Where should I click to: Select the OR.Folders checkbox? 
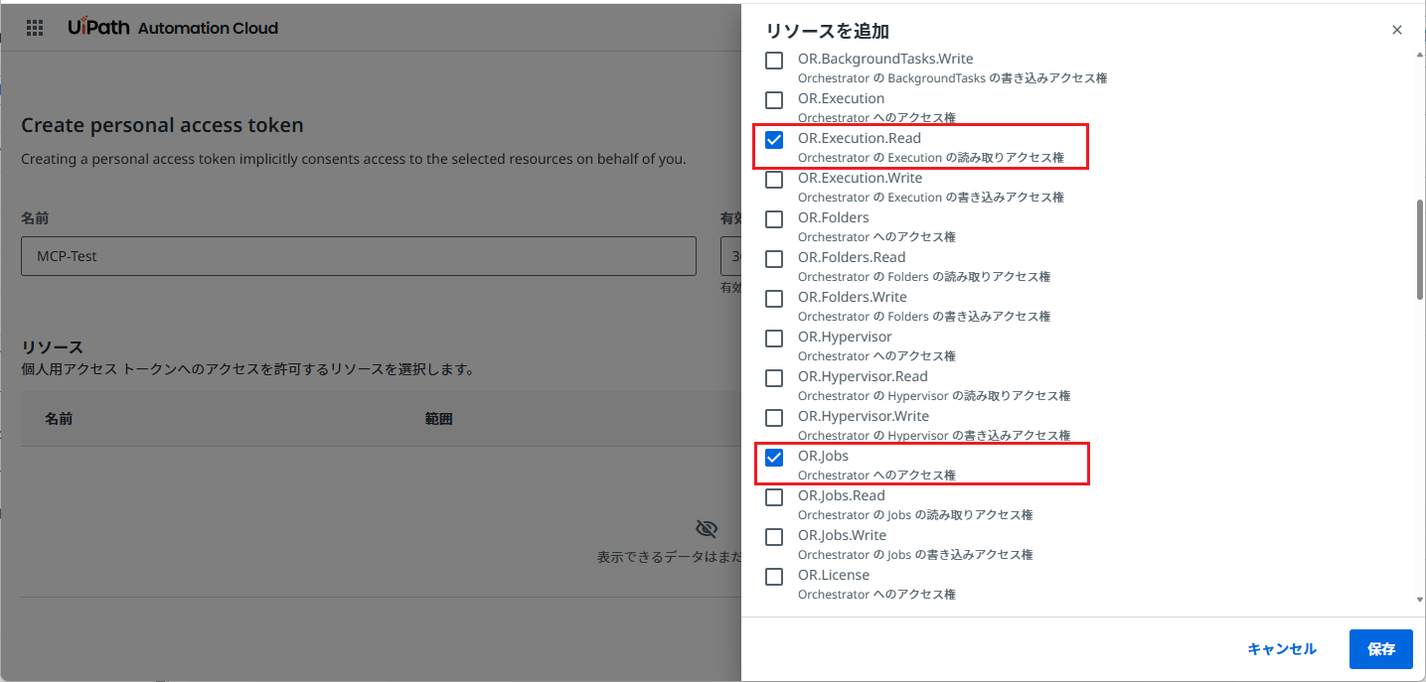click(x=774, y=219)
